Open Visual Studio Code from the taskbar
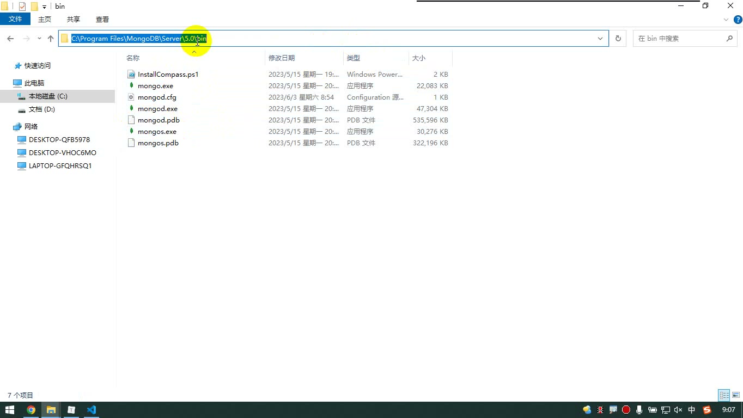This screenshot has height=418, width=743. pyautogui.click(x=91, y=410)
